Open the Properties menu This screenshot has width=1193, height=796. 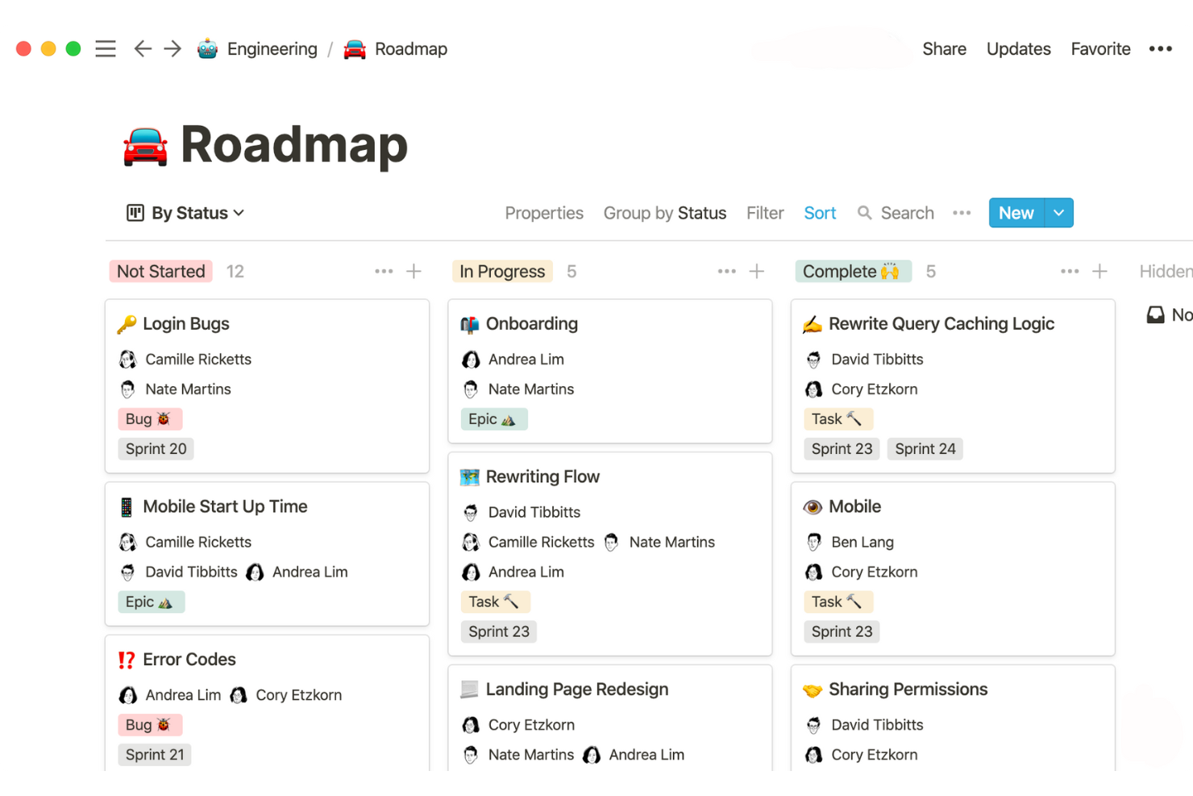tap(544, 213)
